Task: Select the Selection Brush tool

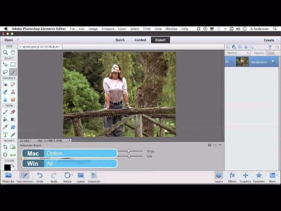Action: click(x=13, y=72)
